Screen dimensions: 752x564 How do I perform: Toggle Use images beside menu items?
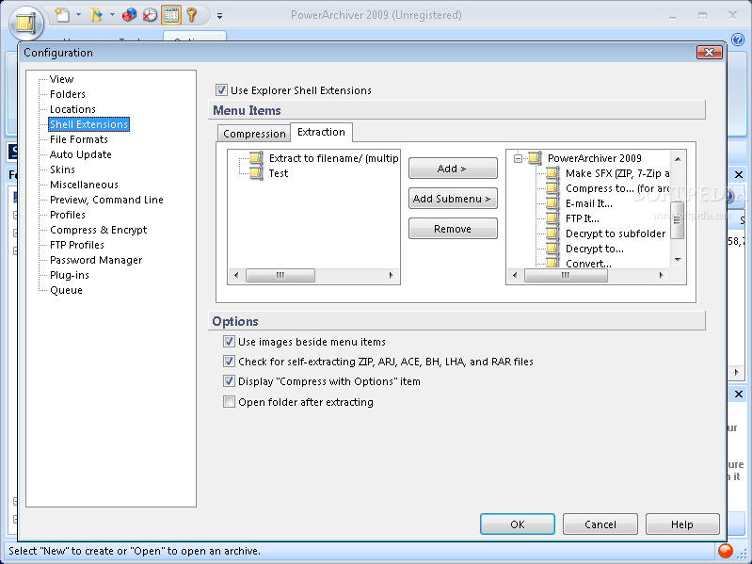coord(229,342)
